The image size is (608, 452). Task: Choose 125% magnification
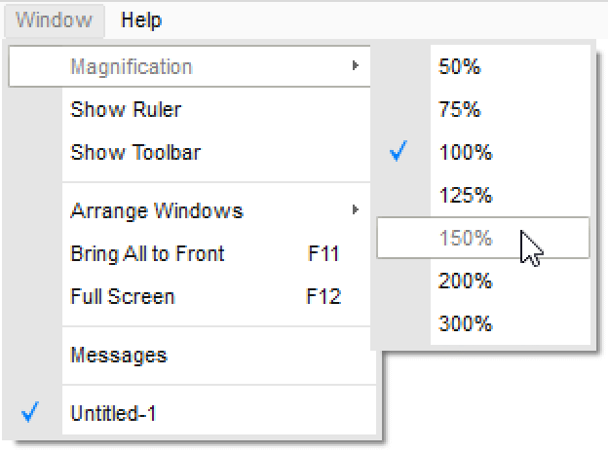(x=466, y=196)
